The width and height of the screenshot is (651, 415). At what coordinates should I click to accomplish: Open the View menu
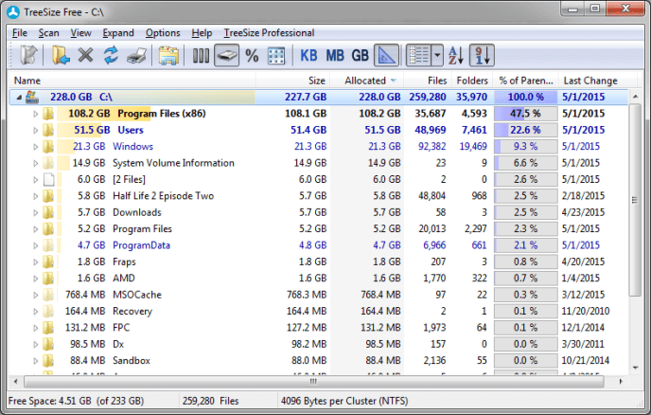coord(80,33)
